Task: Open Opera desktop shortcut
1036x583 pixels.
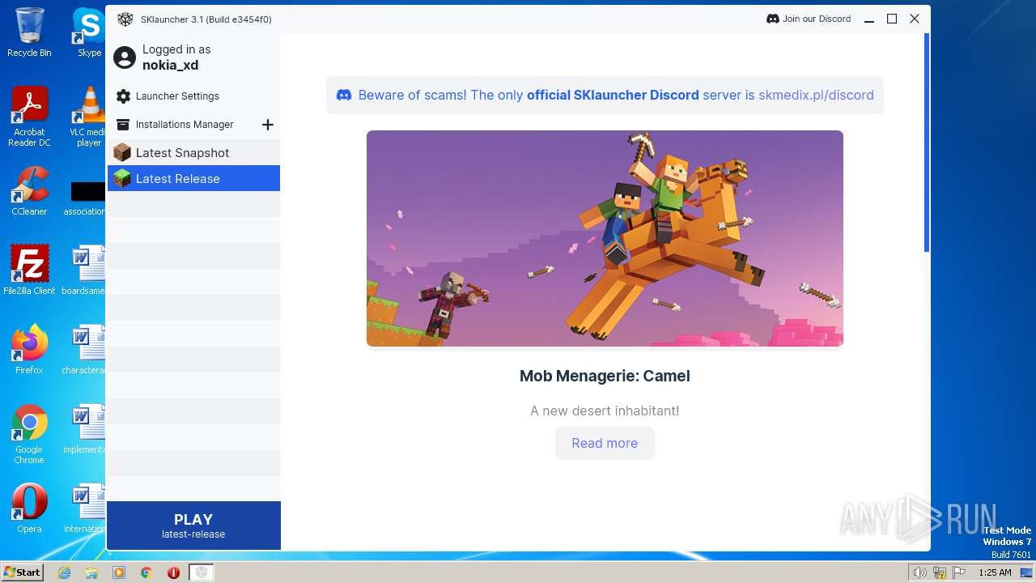Action: pos(29,509)
